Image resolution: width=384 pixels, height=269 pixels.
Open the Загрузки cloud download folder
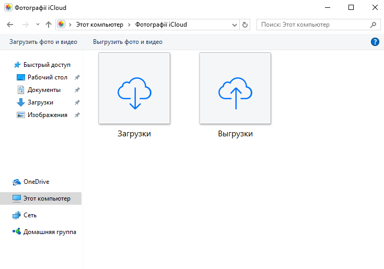(x=134, y=88)
